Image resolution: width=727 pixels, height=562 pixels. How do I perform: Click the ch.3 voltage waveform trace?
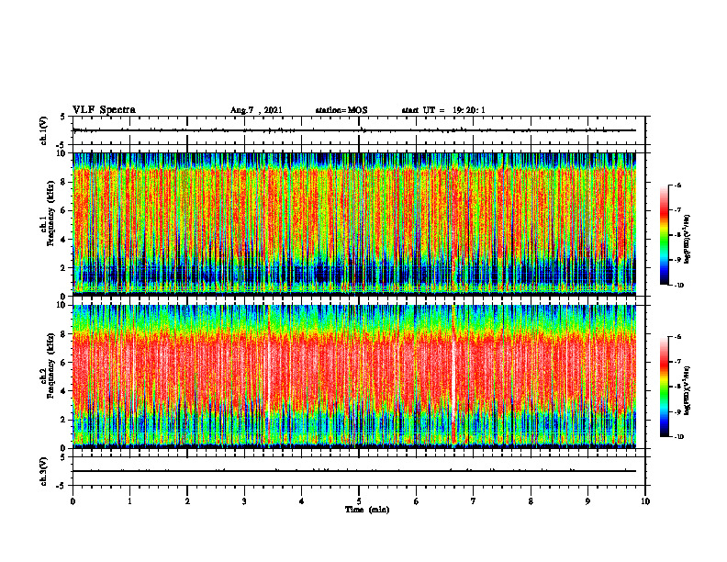[354, 471]
